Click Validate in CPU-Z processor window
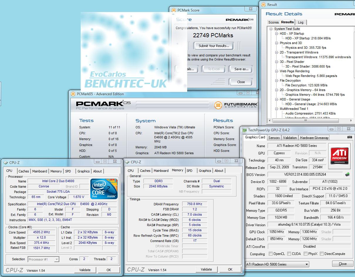The width and height of the screenshot is (355, 277). click(85, 270)
